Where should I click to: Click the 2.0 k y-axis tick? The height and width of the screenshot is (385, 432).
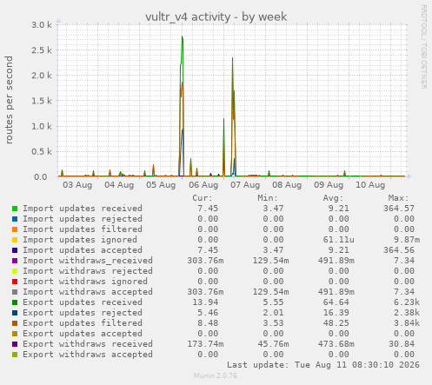(x=42, y=76)
